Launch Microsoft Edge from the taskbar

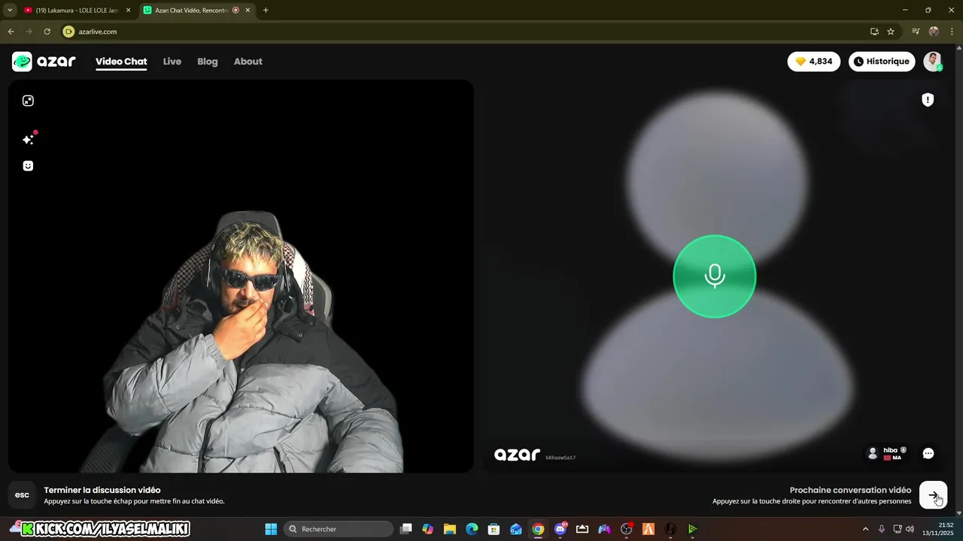pos(472,529)
